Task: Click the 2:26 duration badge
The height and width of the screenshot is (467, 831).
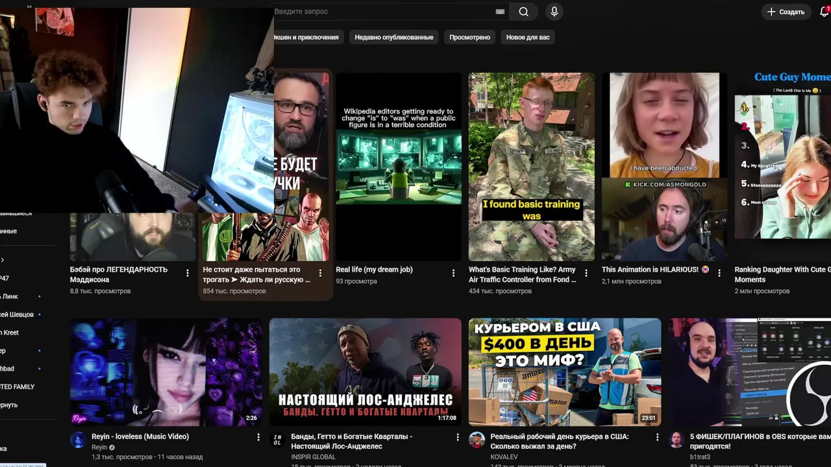Action: 252,418
